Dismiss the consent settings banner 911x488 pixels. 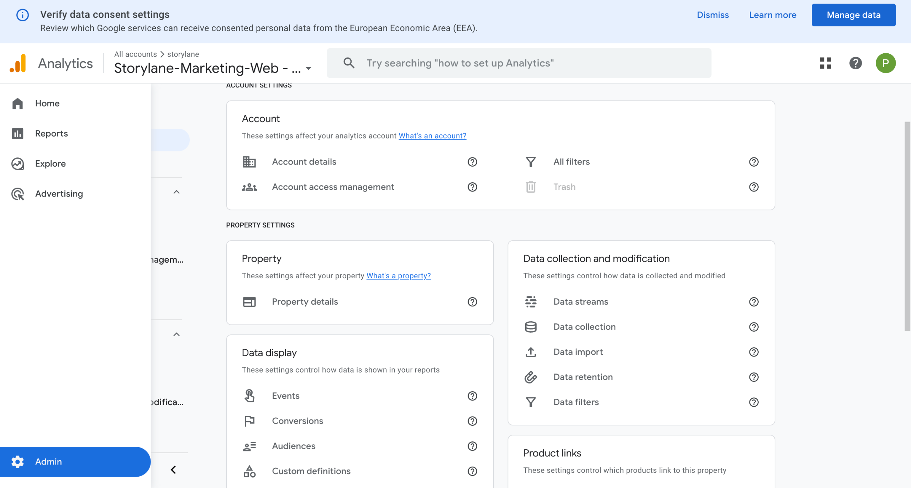coord(713,15)
